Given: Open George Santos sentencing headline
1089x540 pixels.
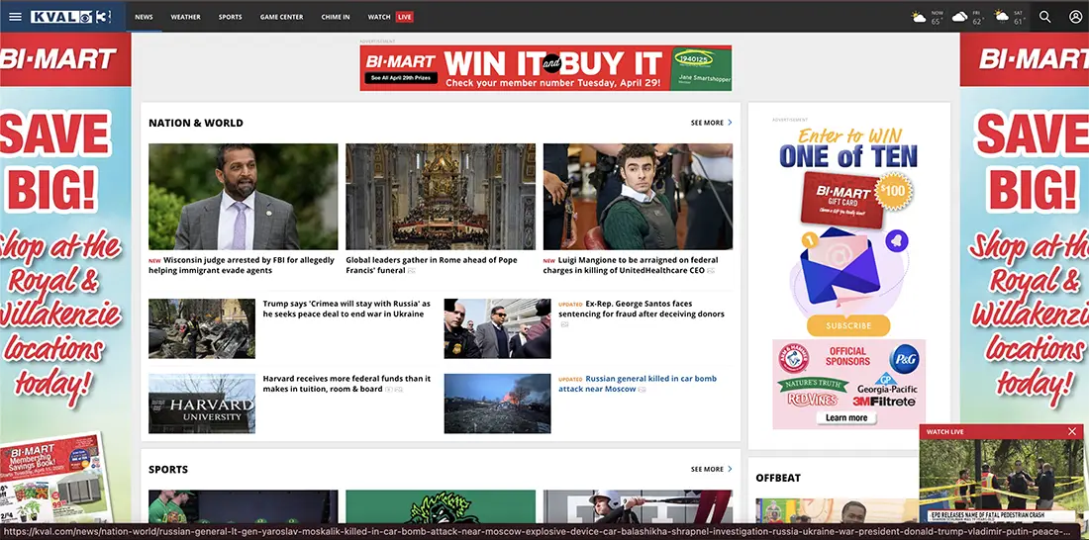Looking at the screenshot, I should pos(642,309).
